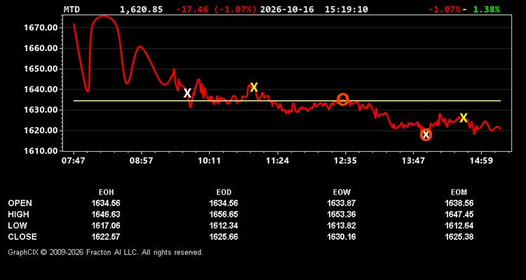
Task: Select EOH low value 1617.06
Action: pyautogui.click(x=106, y=225)
